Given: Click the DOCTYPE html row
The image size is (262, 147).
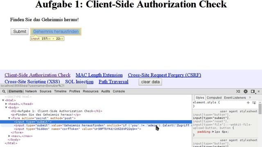Looking at the screenshot, I should pyautogui.click(x=18, y=97).
